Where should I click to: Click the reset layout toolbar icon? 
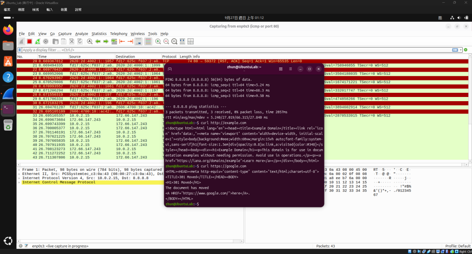[190, 42]
